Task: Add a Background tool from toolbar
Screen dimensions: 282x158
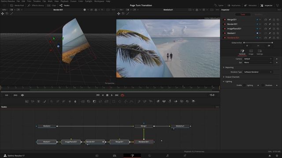Action: [27, 101]
